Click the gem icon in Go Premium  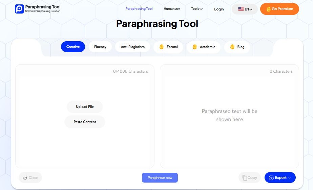[x=269, y=9]
